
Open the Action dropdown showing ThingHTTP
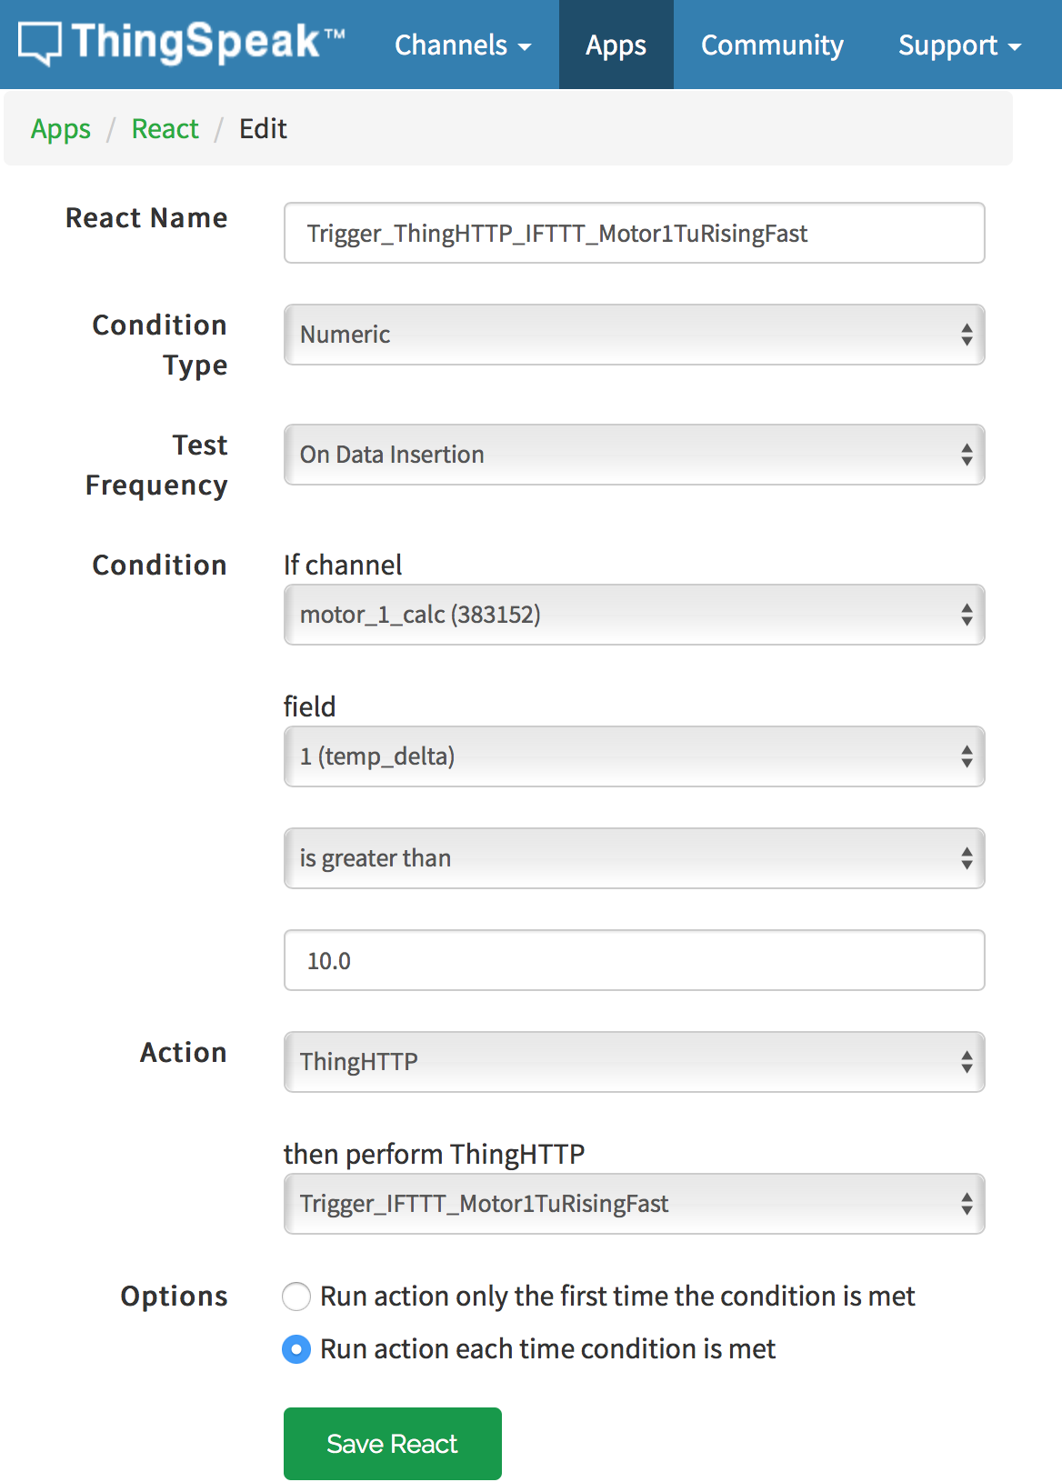[x=634, y=1062]
